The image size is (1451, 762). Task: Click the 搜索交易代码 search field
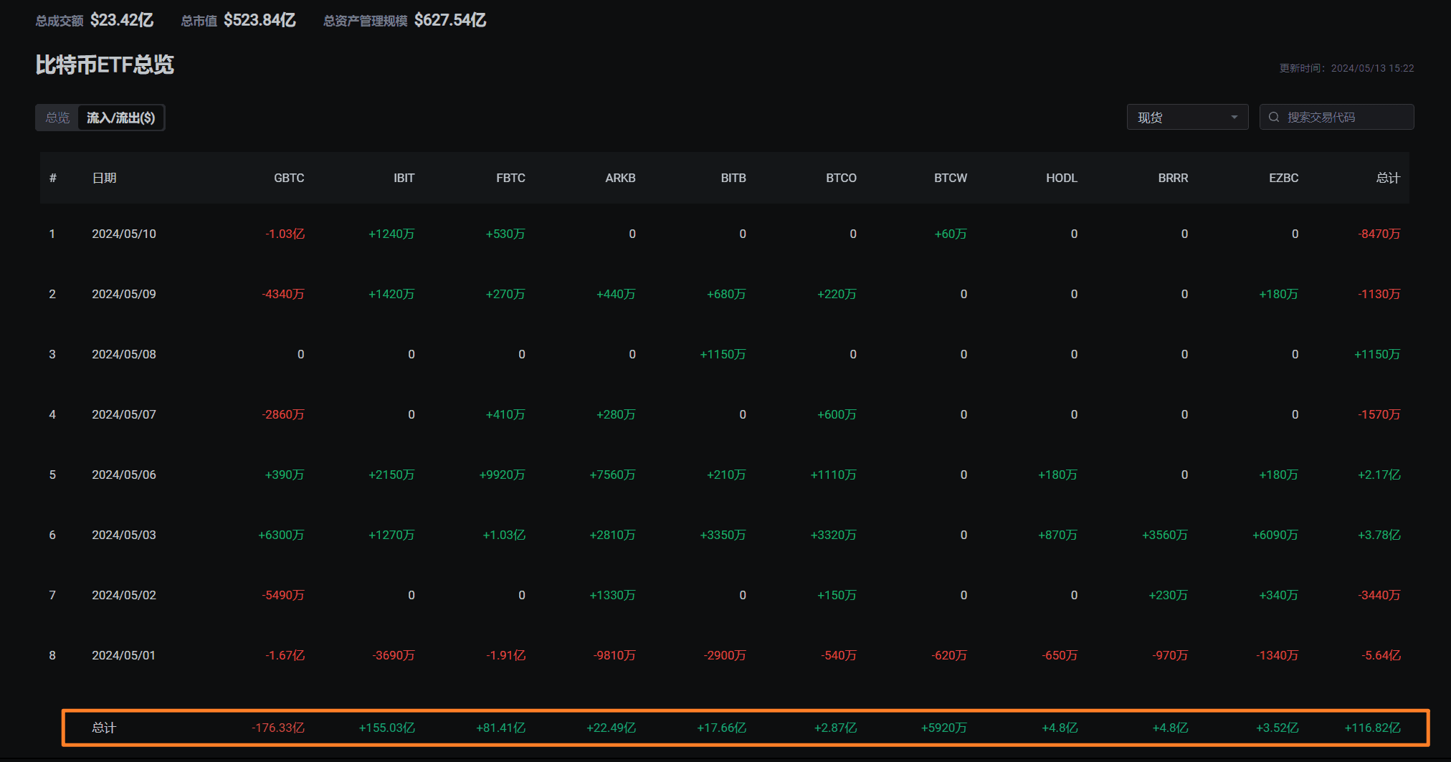(1336, 117)
